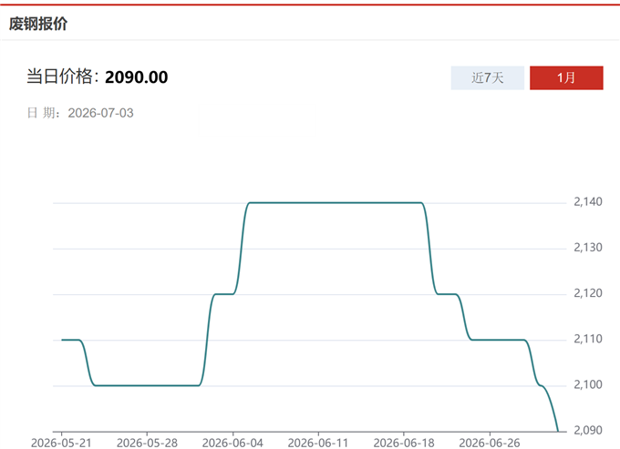Click the line's long 2,100 flat segment
Screen dimensions: 620x449
(147, 385)
